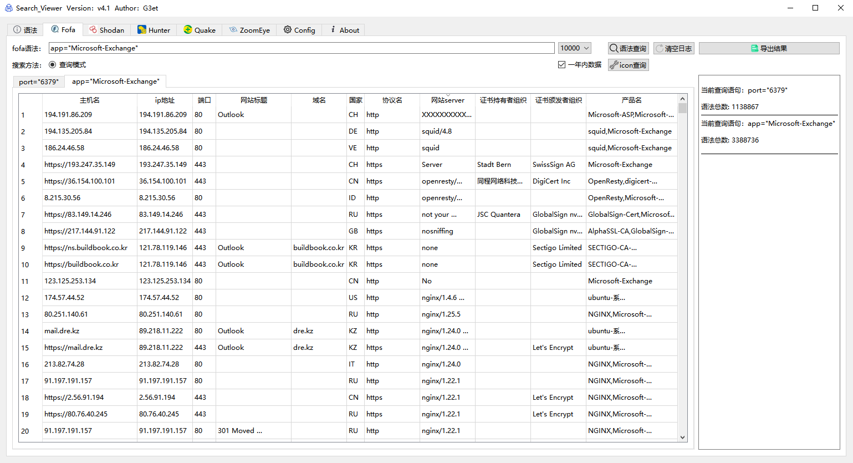Switch to the Fofa tab
The image size is (853, 463).
point(63,29)
